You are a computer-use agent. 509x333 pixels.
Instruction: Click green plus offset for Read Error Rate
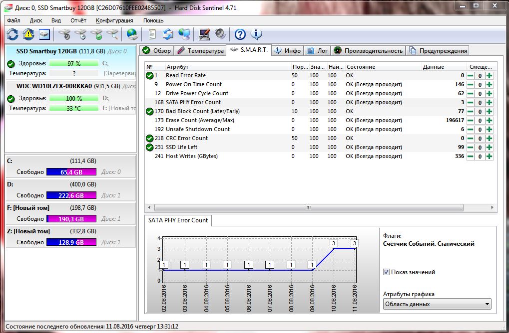tap(489, 76)
